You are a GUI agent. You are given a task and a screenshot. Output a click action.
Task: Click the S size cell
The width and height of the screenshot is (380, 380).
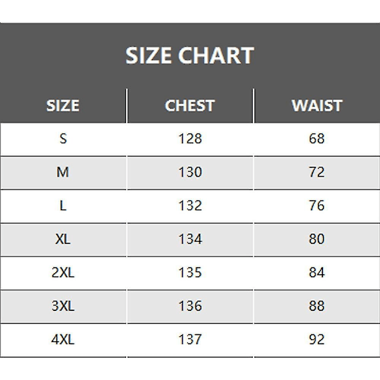pos(63,139)
